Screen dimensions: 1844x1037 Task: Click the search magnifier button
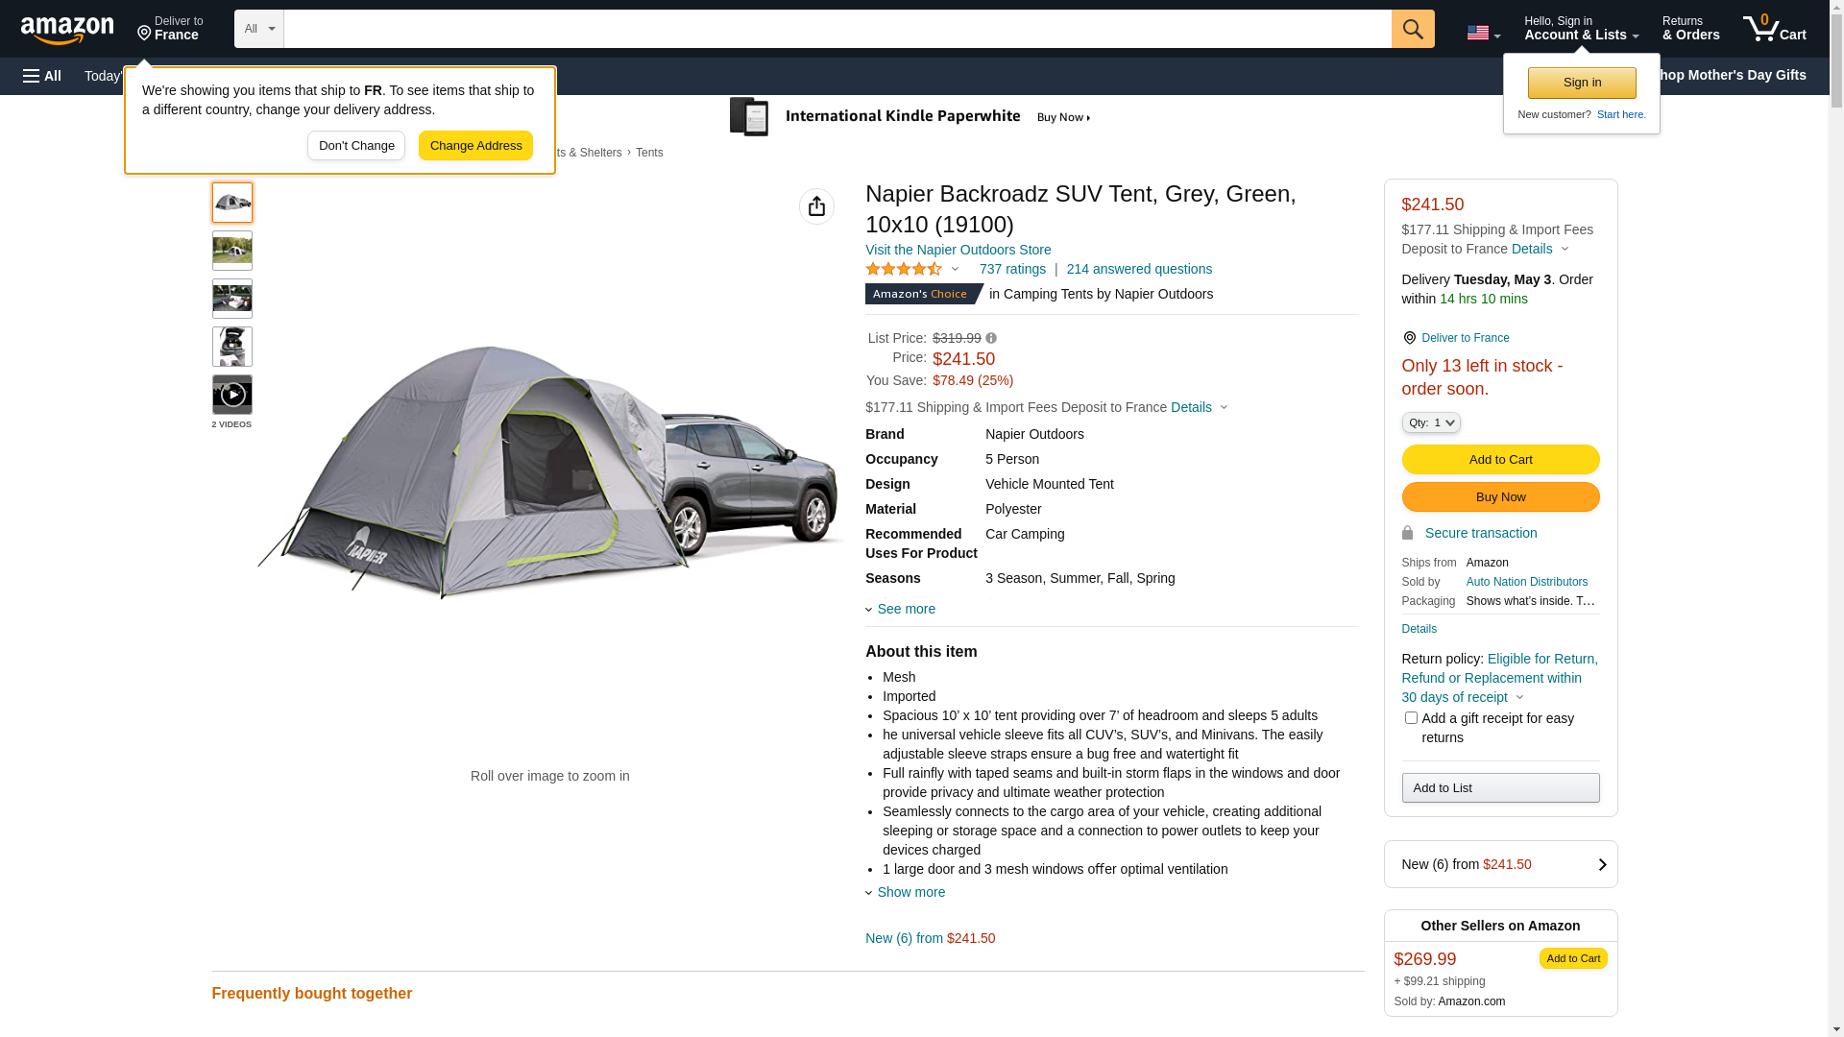tap(1412, 29)
